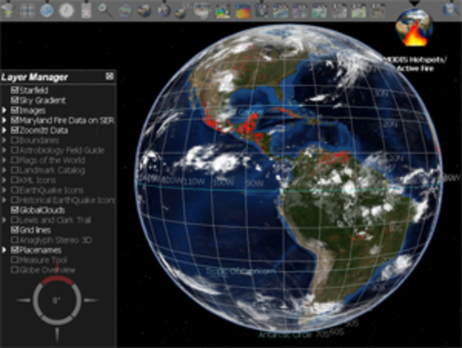Expand the Landmark Catalog arrow
Viewport: 462px width, 348px height.
tap(4, 170)
